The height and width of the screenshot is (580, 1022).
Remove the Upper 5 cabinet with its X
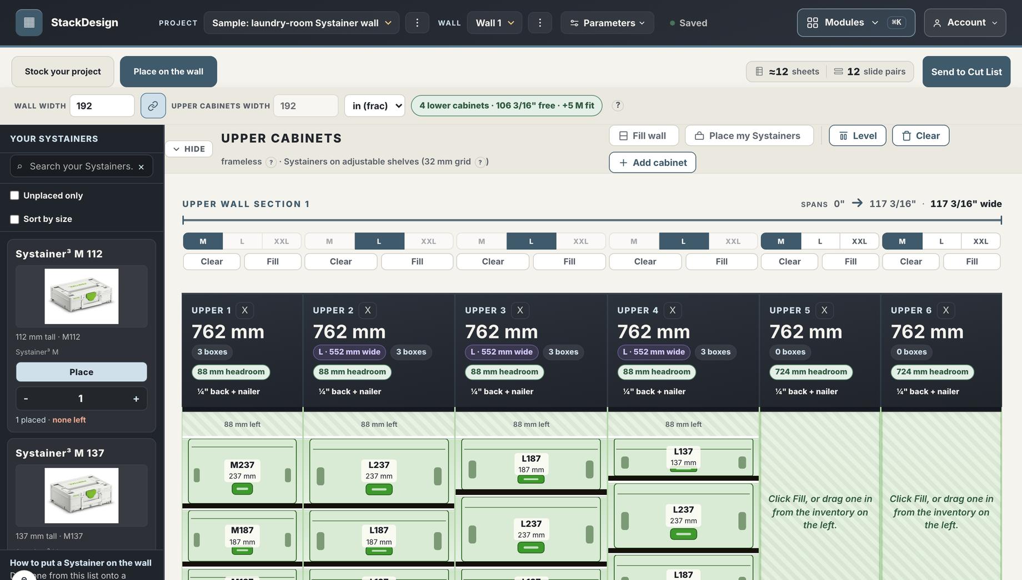824,310
